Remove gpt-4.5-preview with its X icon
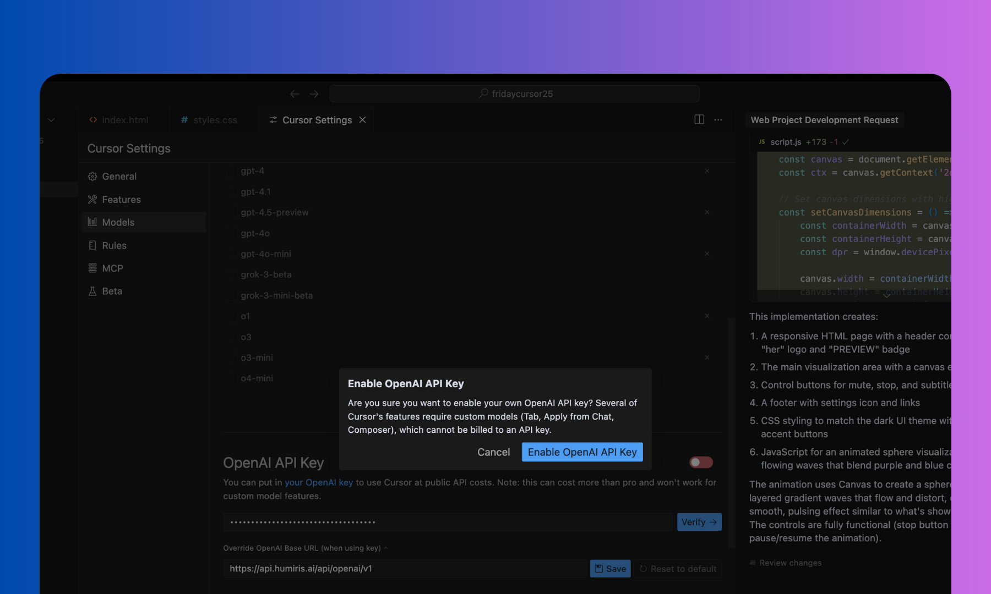This screenshot has height=594, width=991. click(707, 212)
